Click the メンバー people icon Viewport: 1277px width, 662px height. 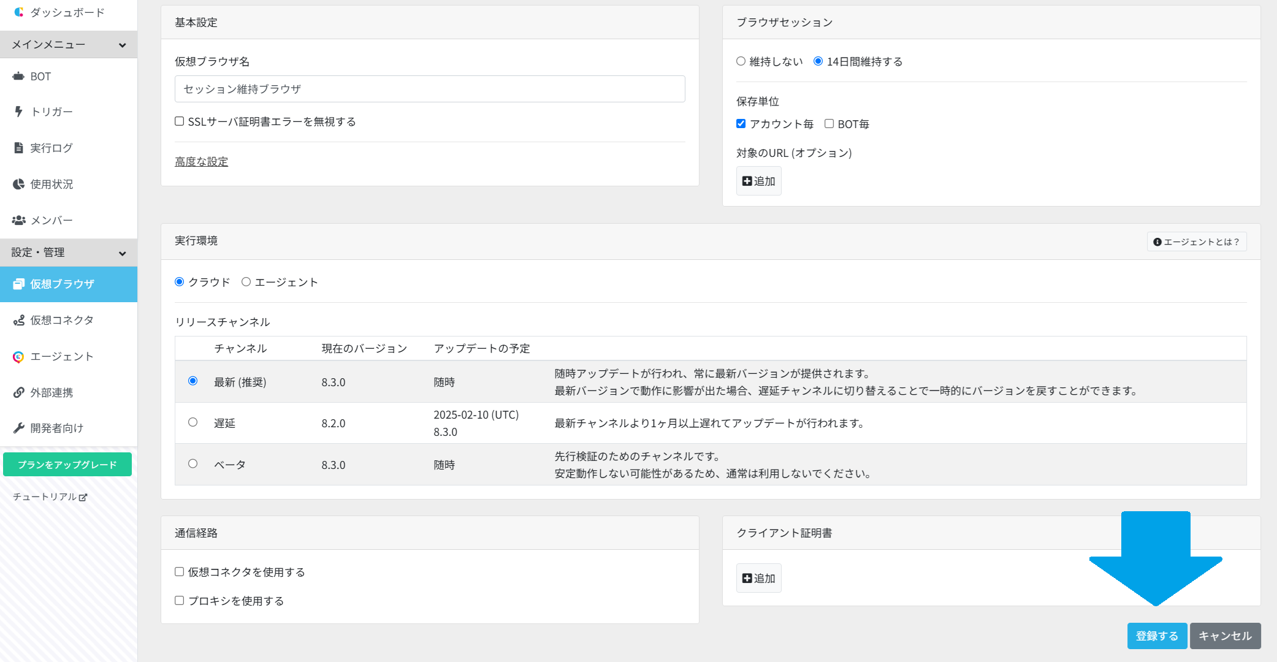18,220
